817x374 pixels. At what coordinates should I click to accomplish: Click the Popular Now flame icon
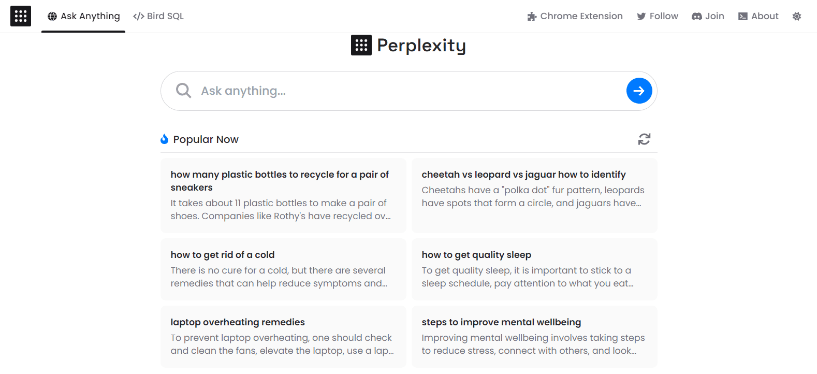[165, 139]
